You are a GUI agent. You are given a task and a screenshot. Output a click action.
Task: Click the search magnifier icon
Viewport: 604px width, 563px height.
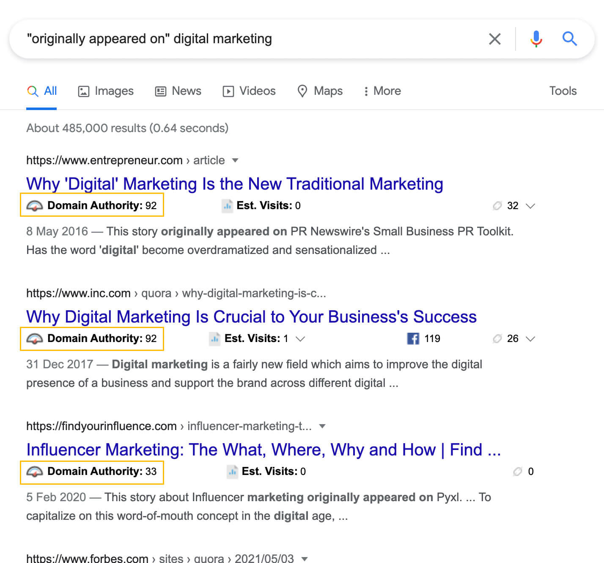click(x=570, y=39)
